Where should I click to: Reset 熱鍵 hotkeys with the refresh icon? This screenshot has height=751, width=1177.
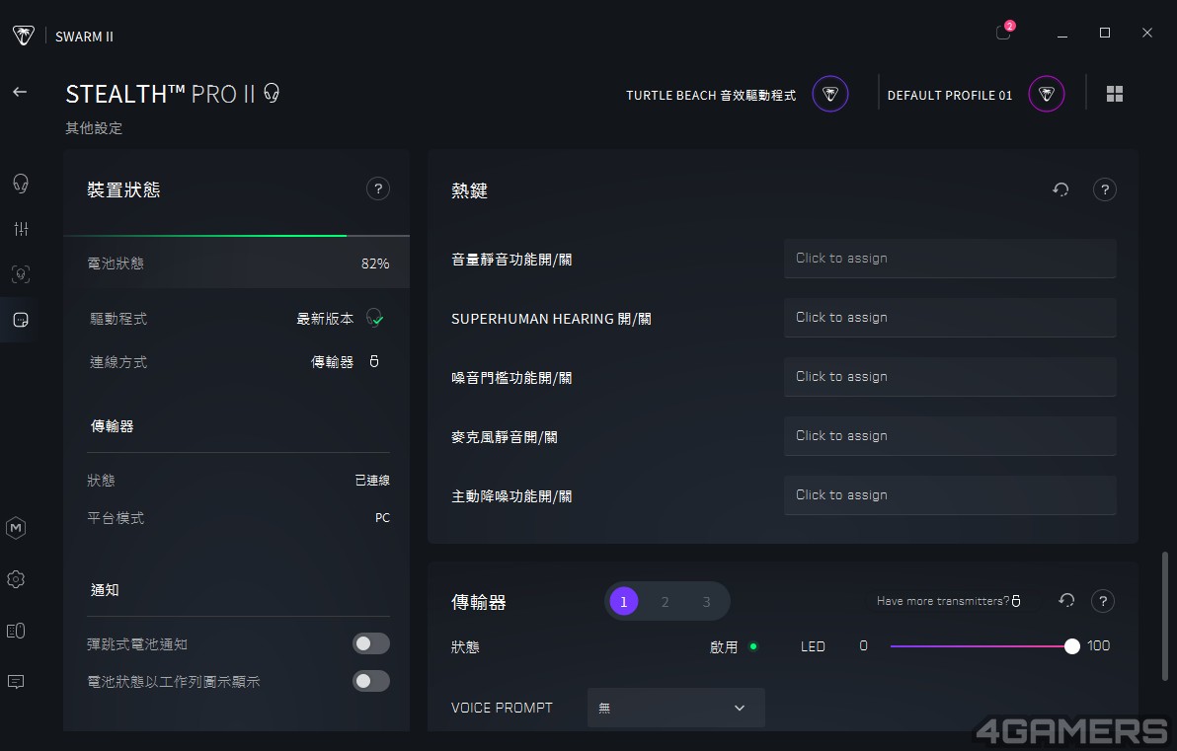[1060, 189]
